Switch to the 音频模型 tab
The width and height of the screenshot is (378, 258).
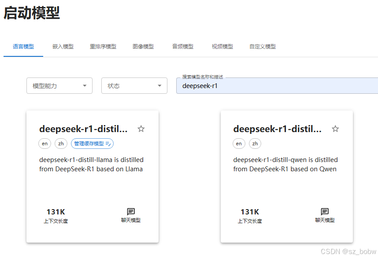tap(183, 47)
